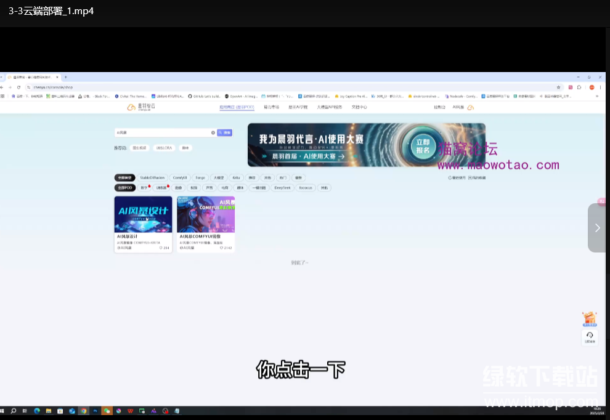Open the gift/activity floating icon
610x420 pixels.
[589, 317]
